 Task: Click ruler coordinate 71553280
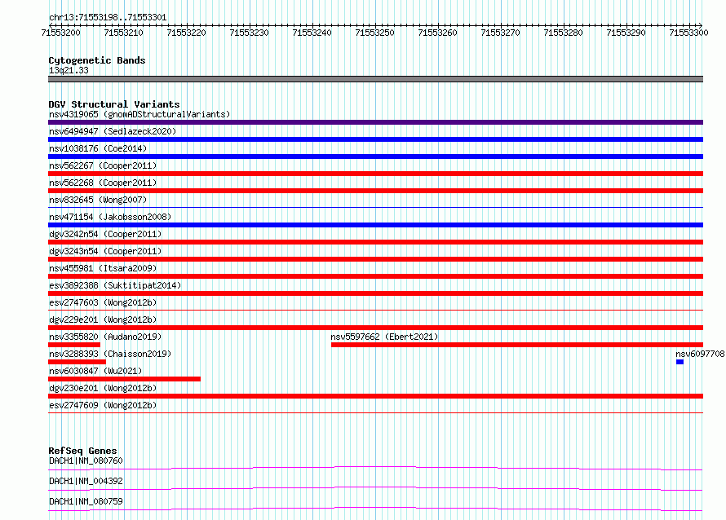coord(563,33)
